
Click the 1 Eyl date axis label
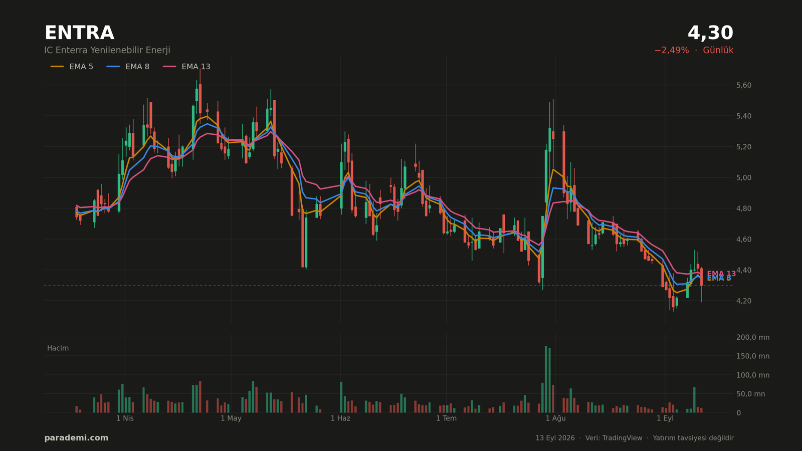pyautogui.click(x=665, y=418)
